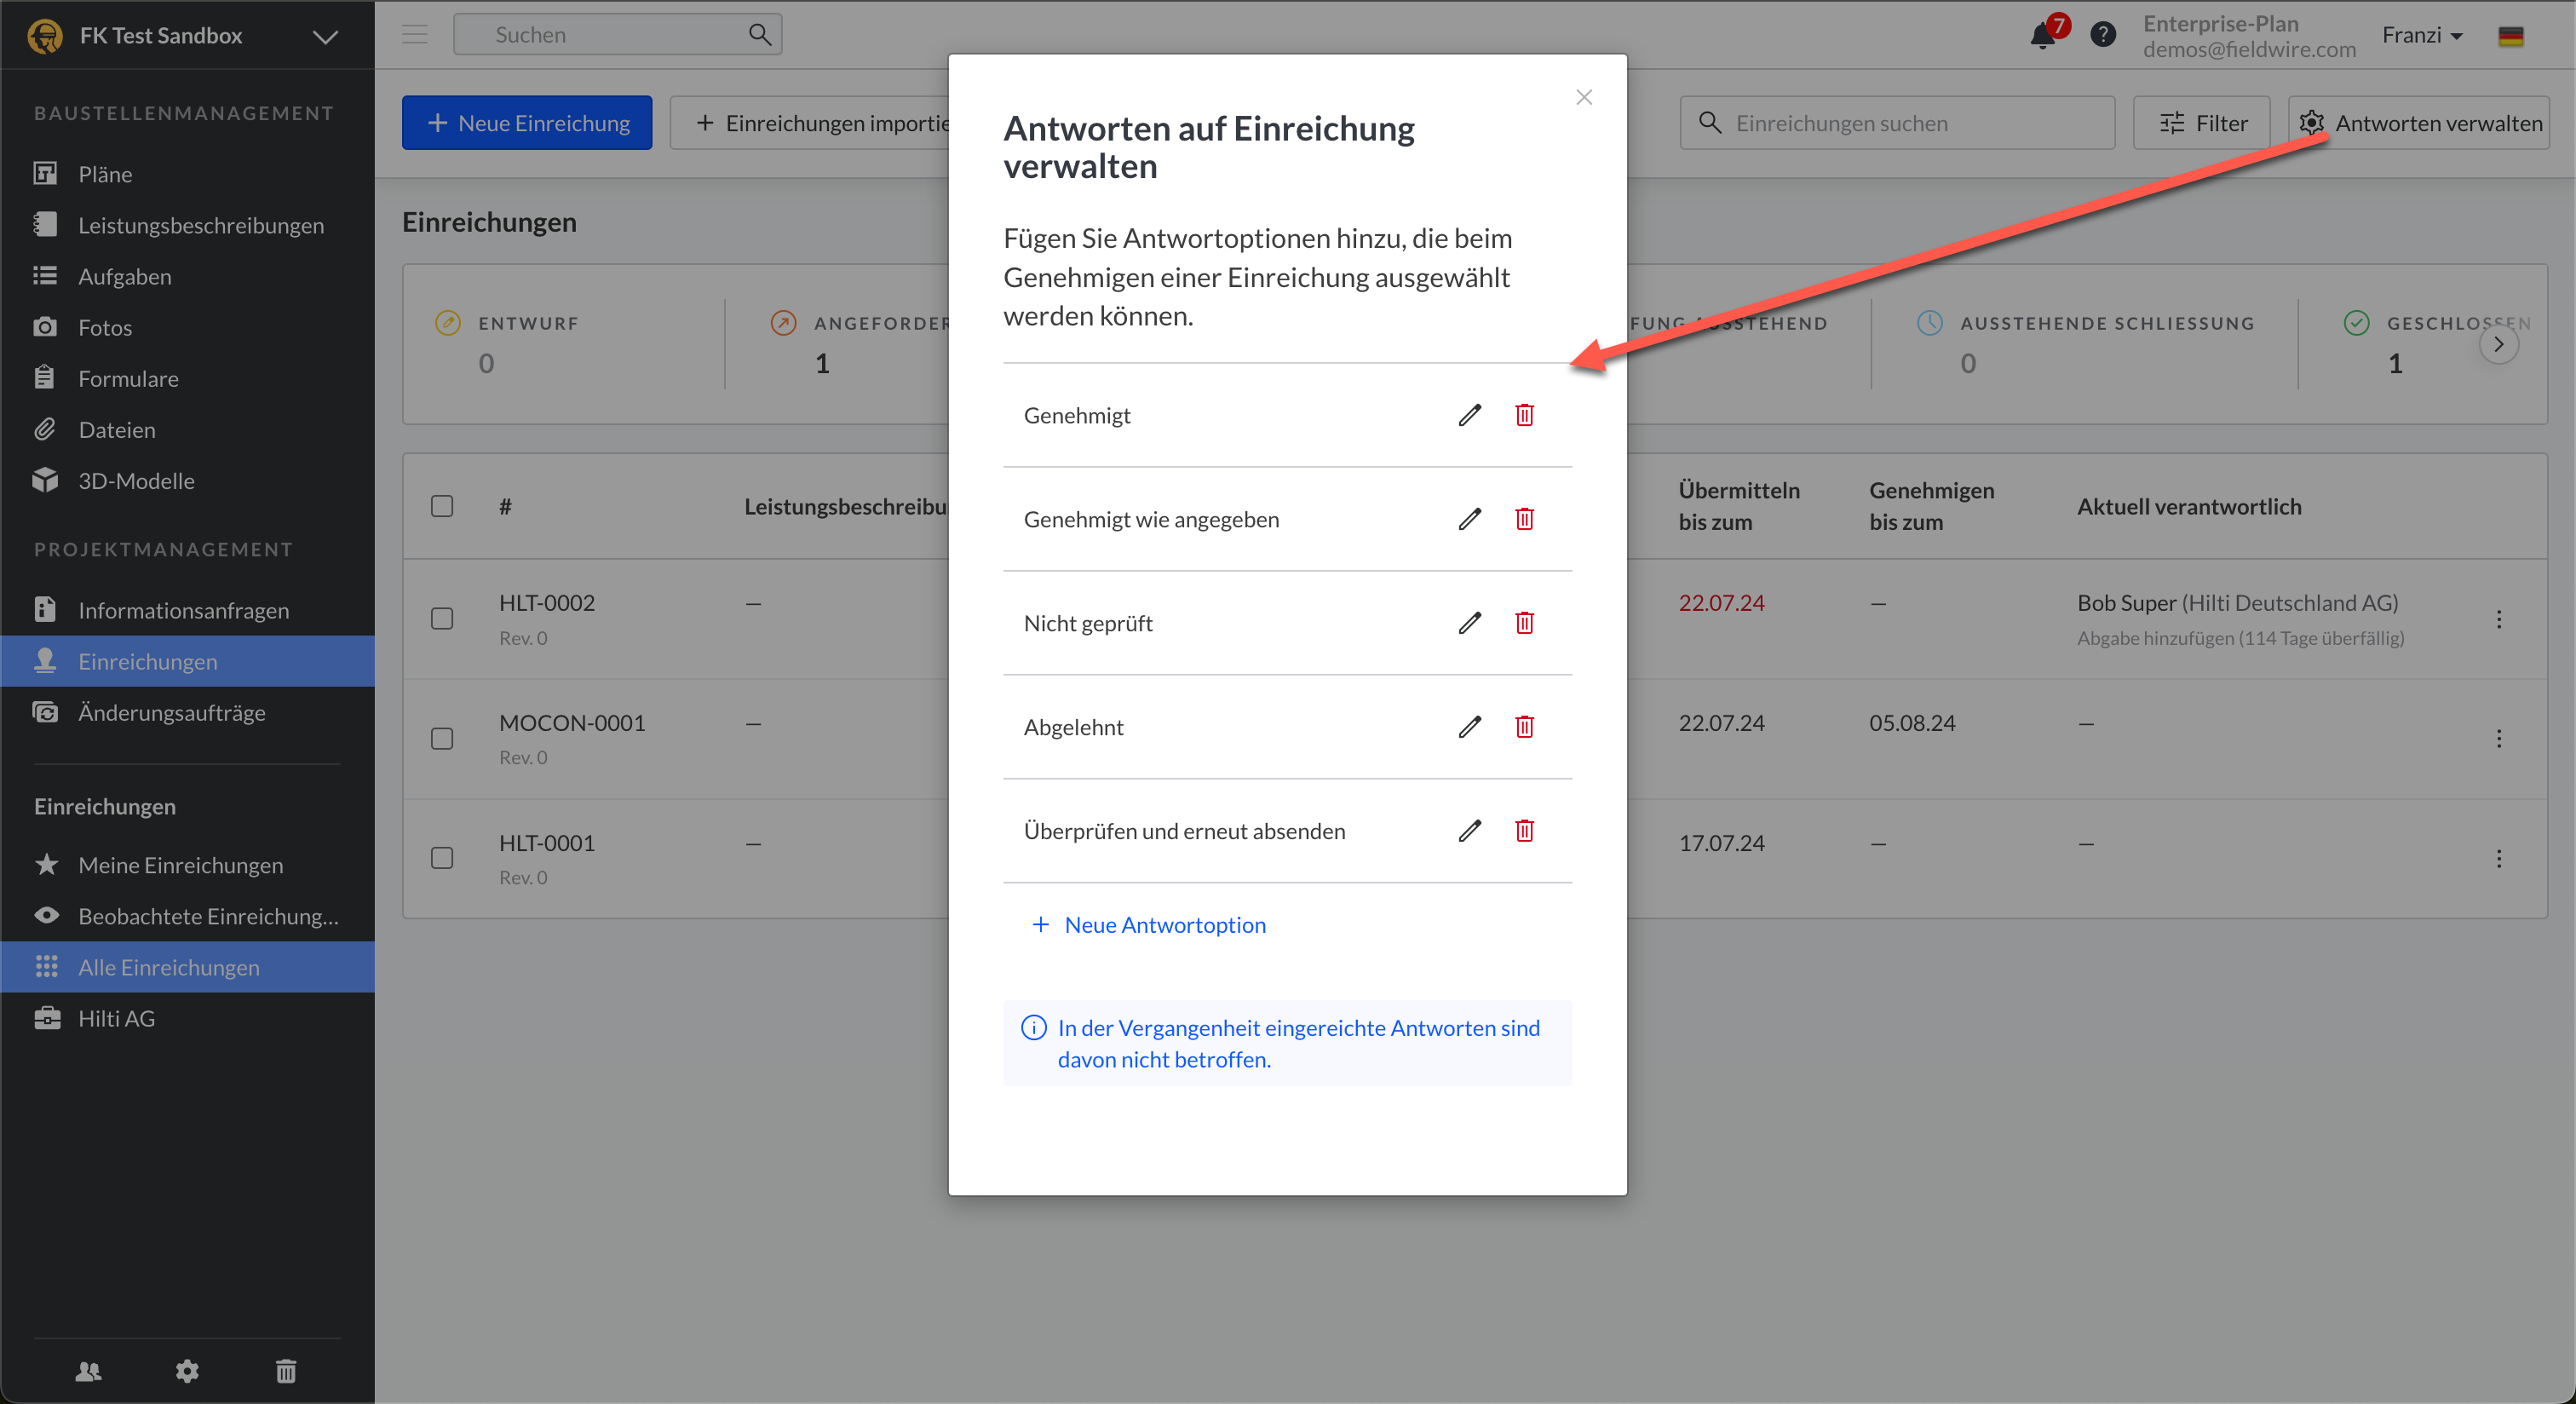The width and height of the screenshot is (2576, 1404).
Task: Open the Filter button
Action: tap(2202, 123)
